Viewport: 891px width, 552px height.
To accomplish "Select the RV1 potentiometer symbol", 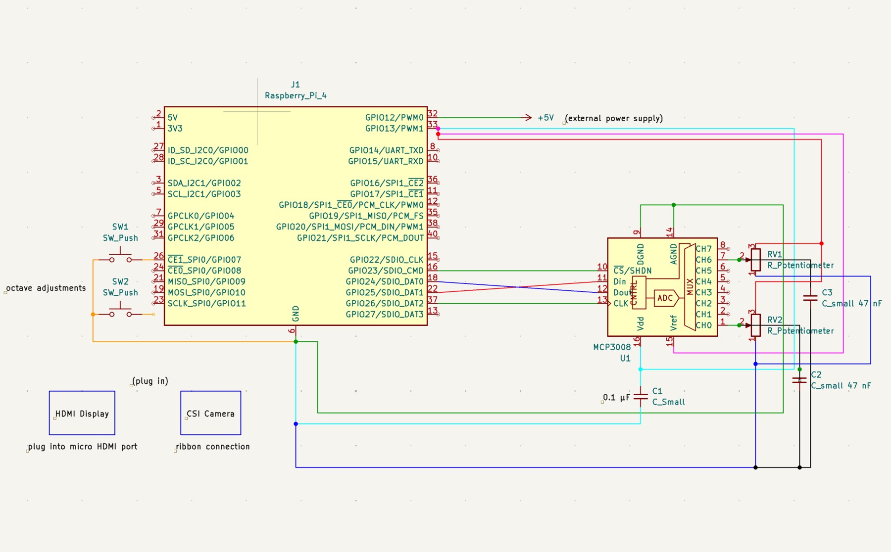I will pos(755,260).
